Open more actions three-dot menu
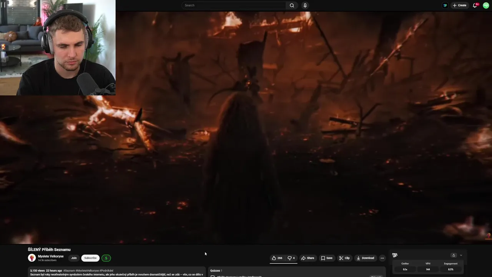This screenshot has height=277, width=492. (x=382, y=258)
